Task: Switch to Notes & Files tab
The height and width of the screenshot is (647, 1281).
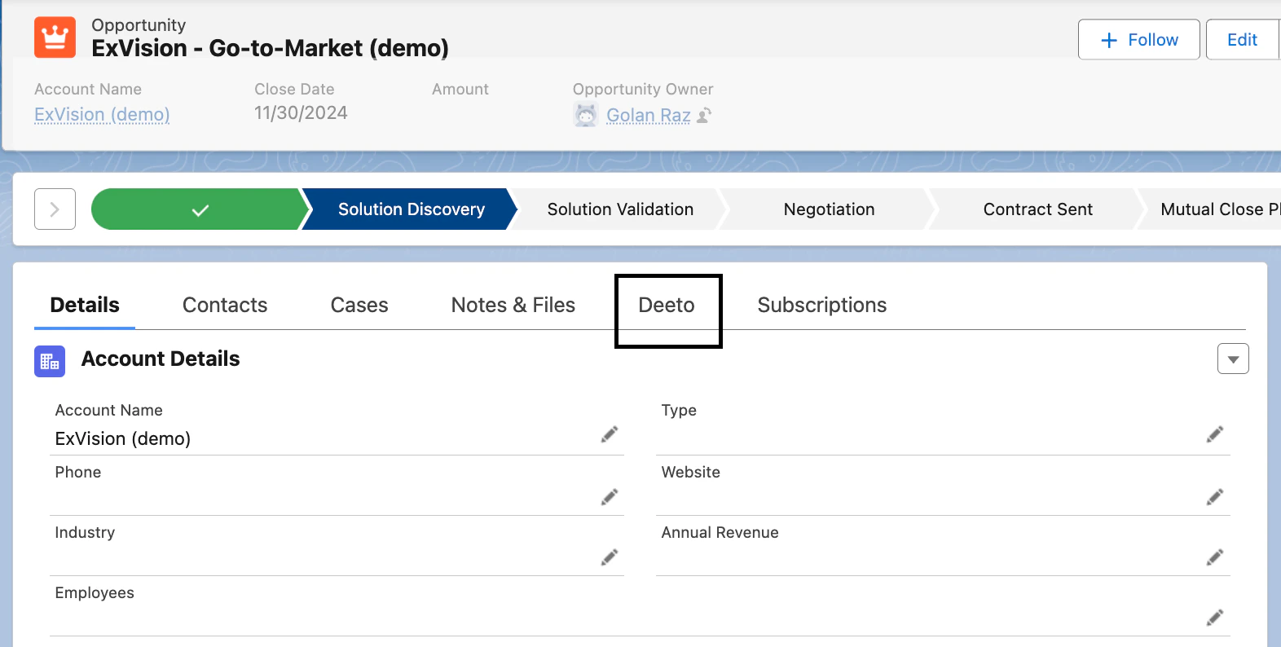Action: 513,305
